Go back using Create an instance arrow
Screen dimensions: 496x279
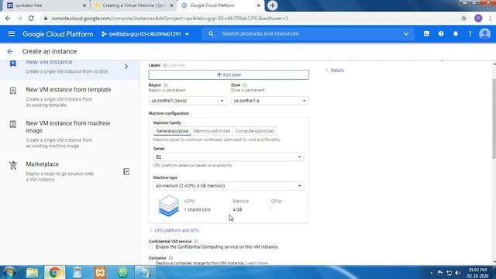click(10, 51)
